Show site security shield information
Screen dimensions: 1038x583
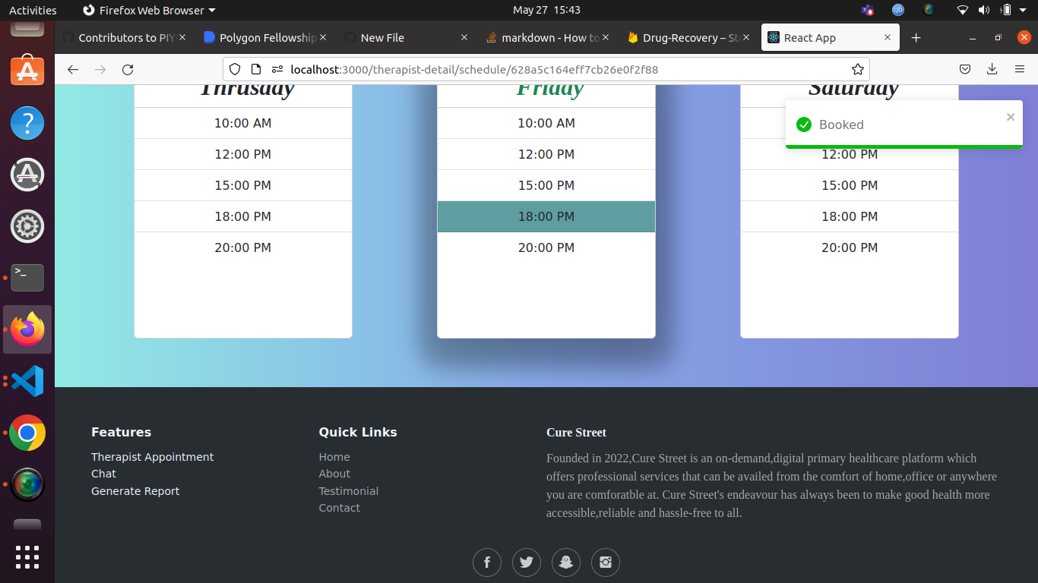click(235, 69)
